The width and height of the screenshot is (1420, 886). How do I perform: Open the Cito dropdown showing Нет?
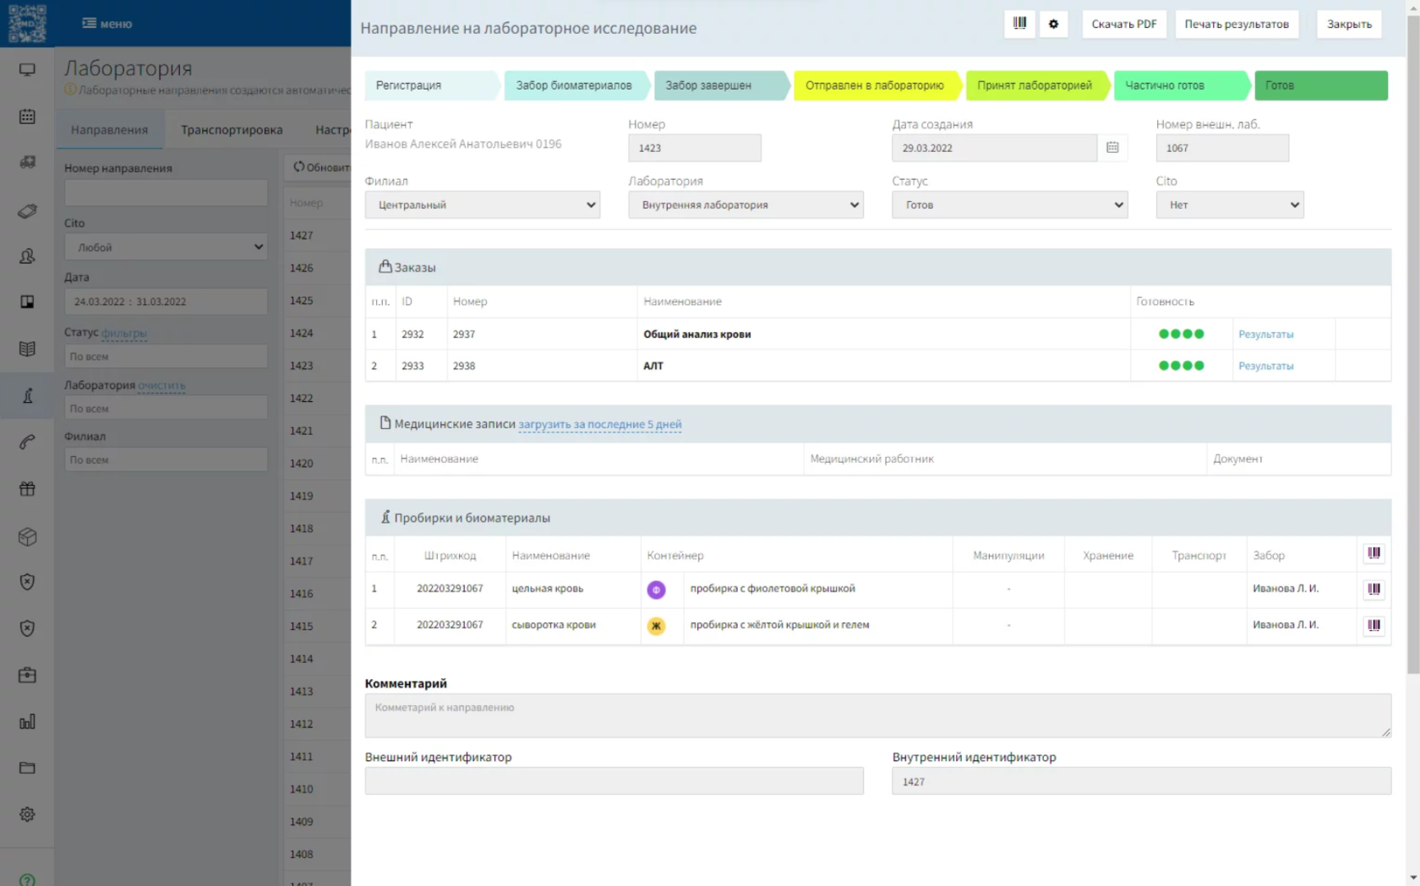coord(1229,204)
